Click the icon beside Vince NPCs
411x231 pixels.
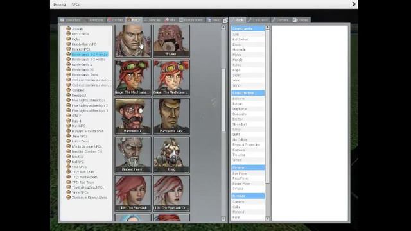point(69,192)
